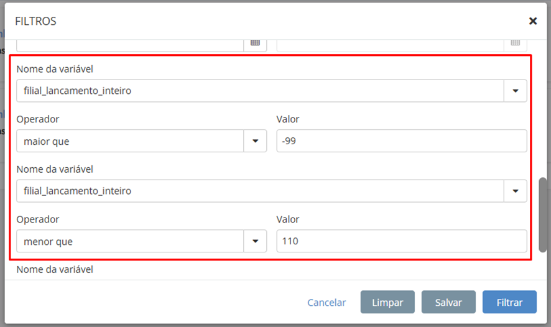Click the 'maior que' operator text box
Viewport: 551px width, 327px height.
[x=130, y=141]
